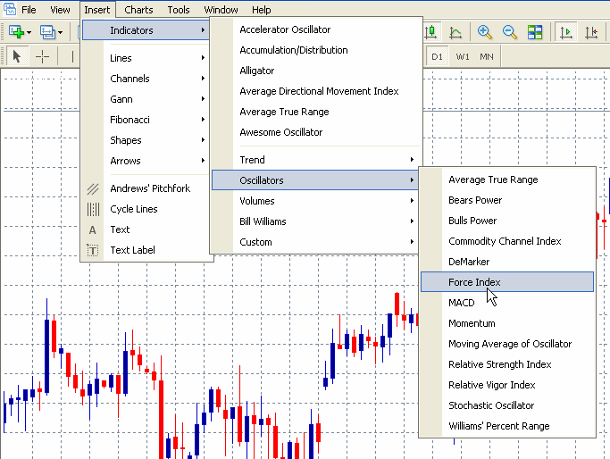
Task: Select Awesome Oscillator indicator
Action: point(315,132)
